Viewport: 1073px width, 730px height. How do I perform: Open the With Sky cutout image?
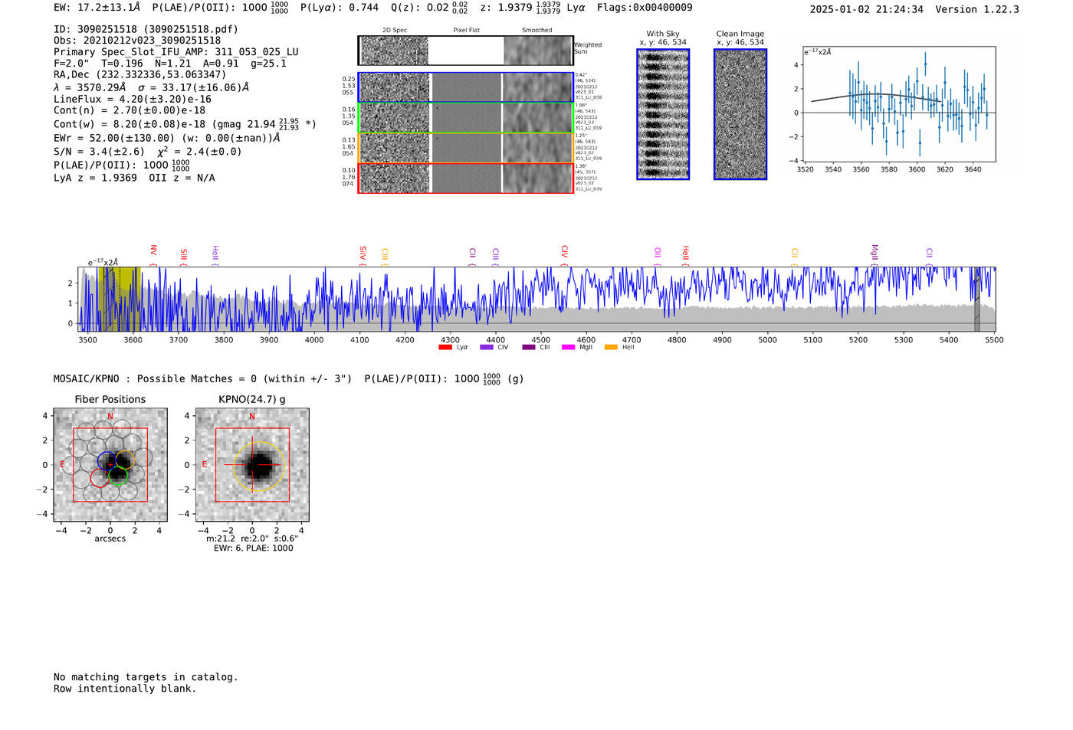[x=663, y=114]
